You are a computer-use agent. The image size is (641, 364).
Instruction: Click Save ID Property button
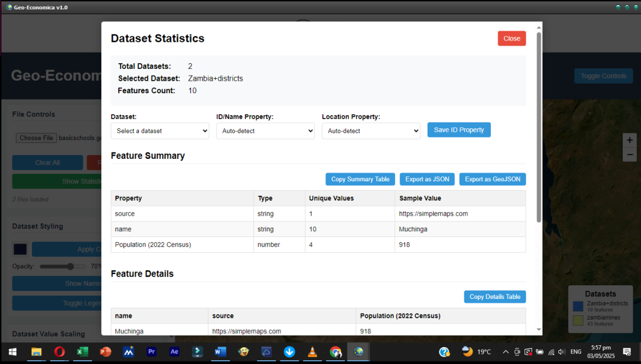tap(459, 130)
